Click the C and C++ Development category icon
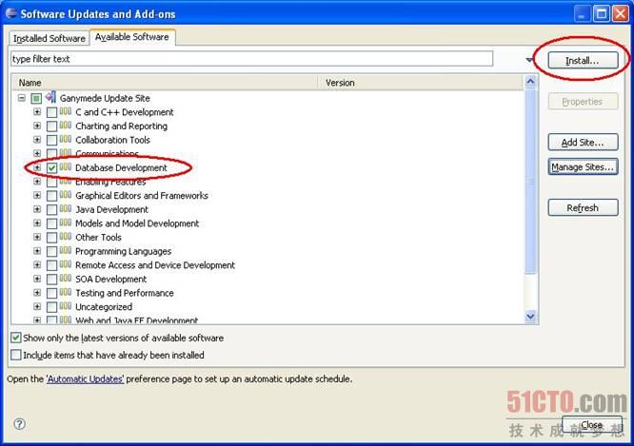This screenshot has width=634, height=446. [x=66, y=111]
